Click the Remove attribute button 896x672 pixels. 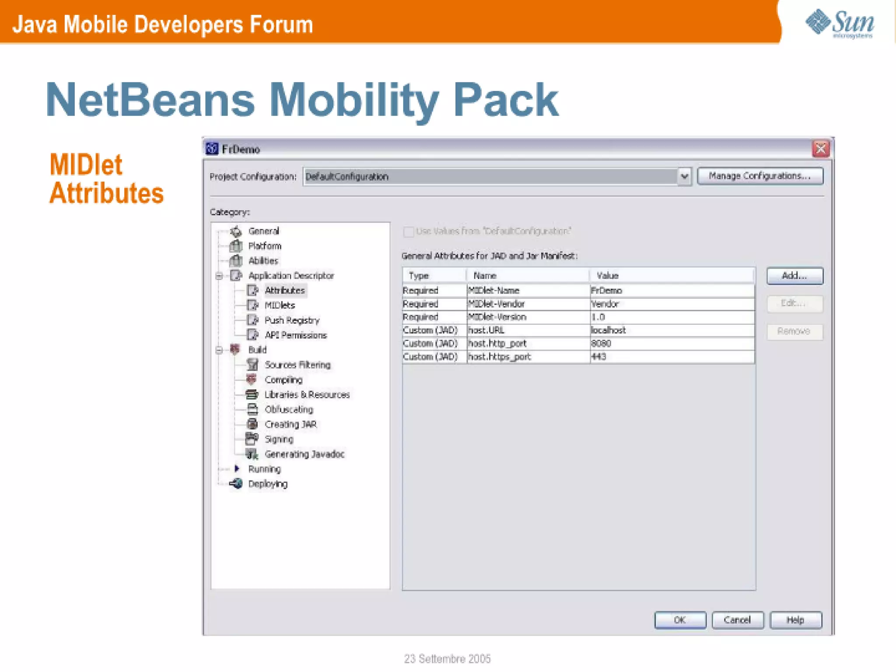[794, 331]
